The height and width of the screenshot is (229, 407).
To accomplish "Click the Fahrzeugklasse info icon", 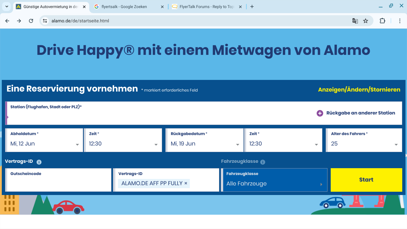I will coord(262,162).
